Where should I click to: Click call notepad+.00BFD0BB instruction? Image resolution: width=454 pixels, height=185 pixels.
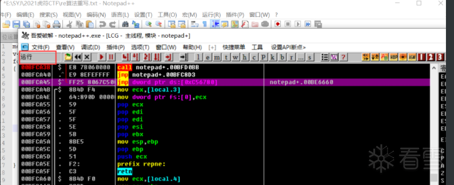[x=158, y=67]
